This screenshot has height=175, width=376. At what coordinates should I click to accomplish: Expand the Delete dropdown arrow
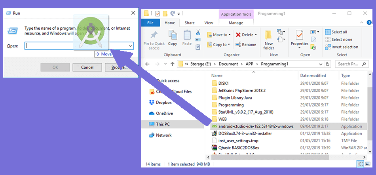tap(256, 35)
